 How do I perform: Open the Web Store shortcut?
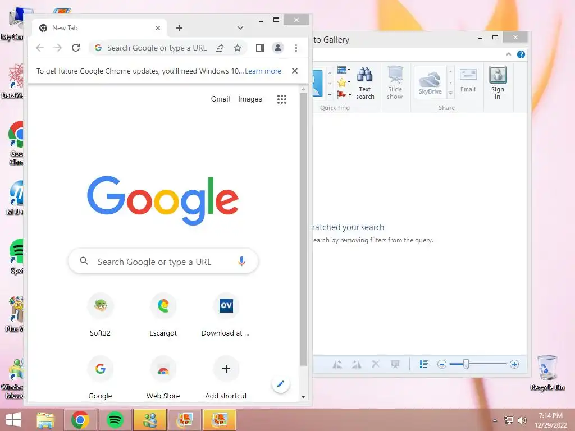pos(163,378)
